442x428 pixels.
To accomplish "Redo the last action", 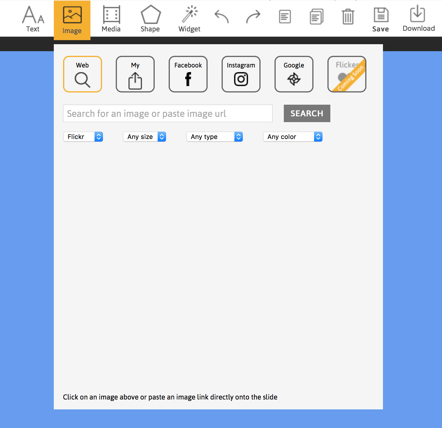I will click(x=253, y=17).
